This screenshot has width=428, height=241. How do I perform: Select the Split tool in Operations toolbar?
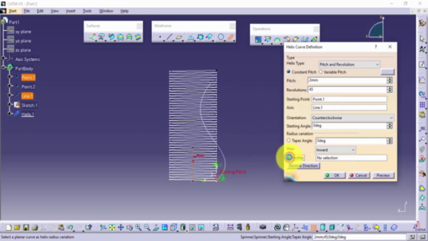pyautogui.click(x=267, y=39)
